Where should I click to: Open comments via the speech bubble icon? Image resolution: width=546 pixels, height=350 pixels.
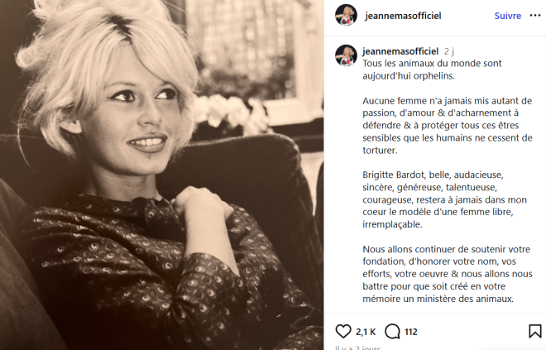click(392, 331)
